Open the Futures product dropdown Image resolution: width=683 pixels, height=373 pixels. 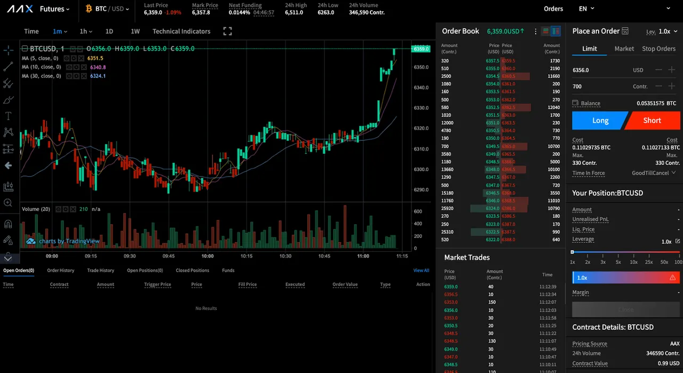coord(55,9)
